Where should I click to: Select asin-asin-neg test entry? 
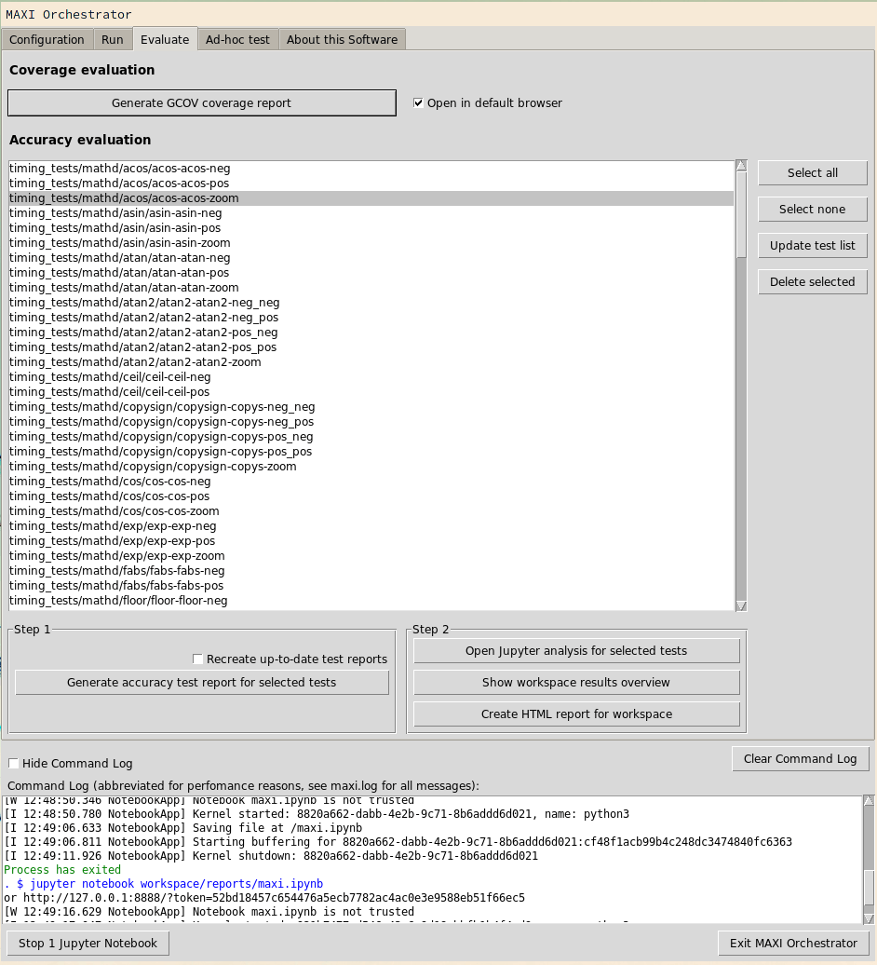371,213
